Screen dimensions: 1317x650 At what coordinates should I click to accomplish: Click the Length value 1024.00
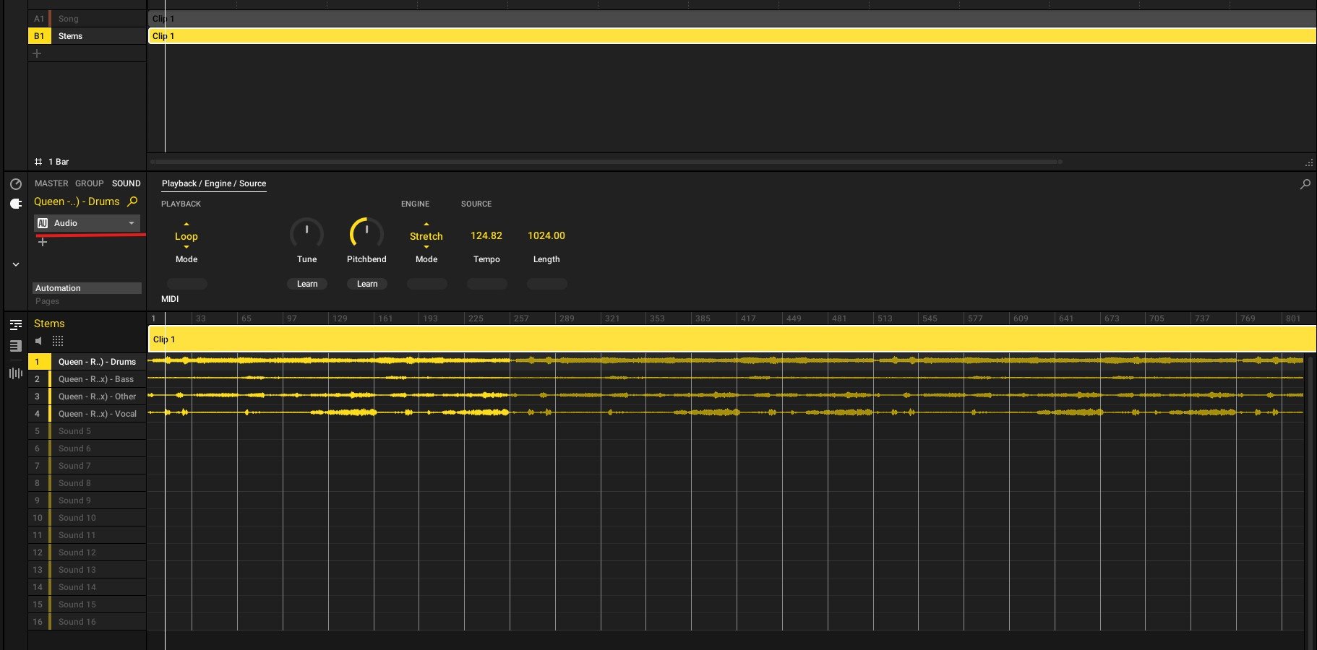click(x=546, y=235)
